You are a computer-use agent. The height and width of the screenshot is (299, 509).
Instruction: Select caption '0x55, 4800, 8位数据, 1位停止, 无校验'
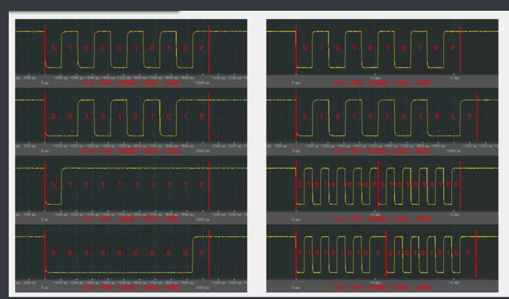point(382,83)
